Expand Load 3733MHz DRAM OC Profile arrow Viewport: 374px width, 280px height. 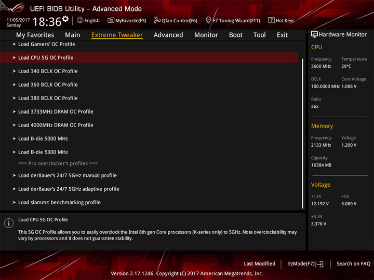14,111
